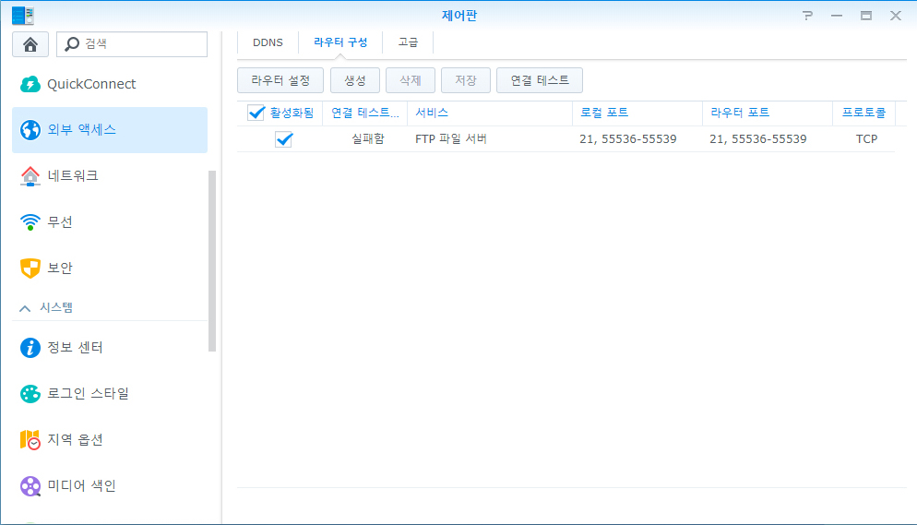Image resolution: width=917 pixels, height=525 pixels.
Task: Open the Network house icon
Action: (30, 176)
